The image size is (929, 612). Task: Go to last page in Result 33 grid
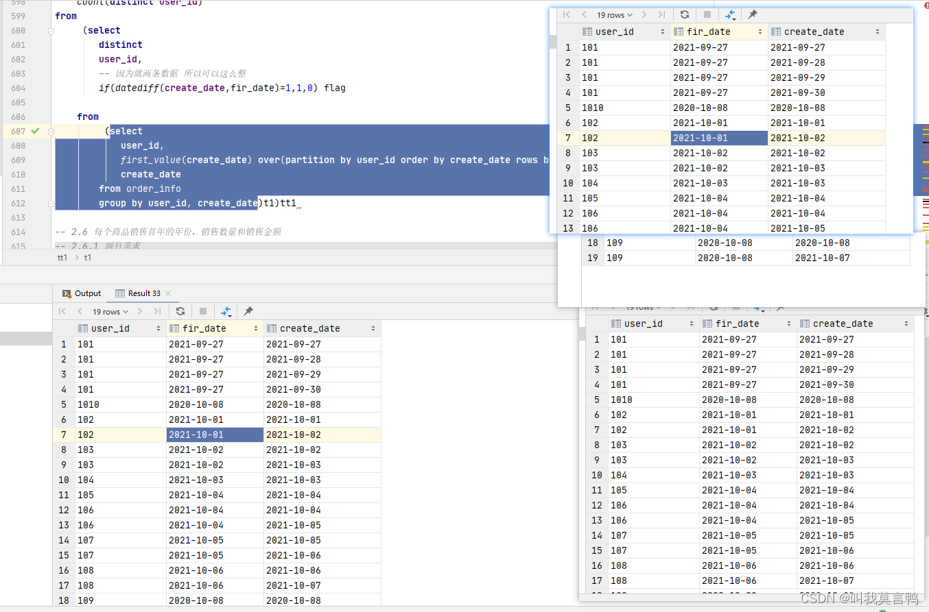(158, 311)
